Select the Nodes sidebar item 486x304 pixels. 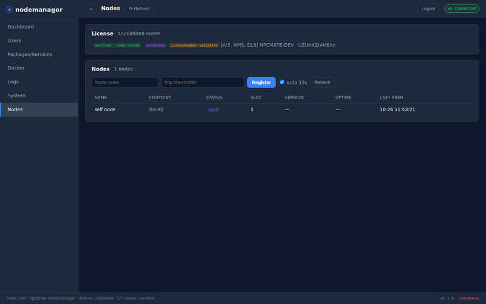point(39,109)
